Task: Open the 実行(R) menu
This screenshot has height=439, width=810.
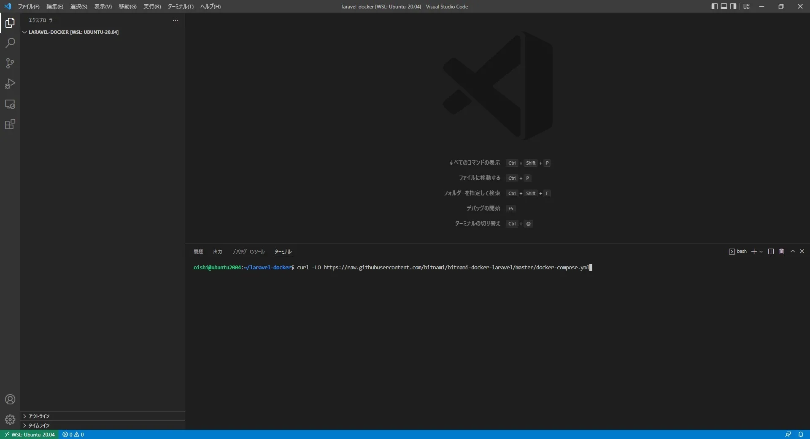Action: [152, 6]
